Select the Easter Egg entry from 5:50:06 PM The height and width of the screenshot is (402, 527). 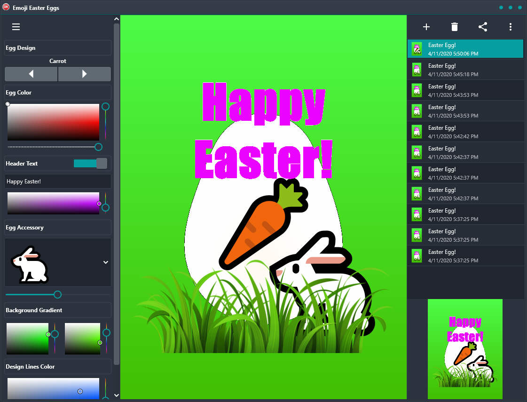coord(465,49)
